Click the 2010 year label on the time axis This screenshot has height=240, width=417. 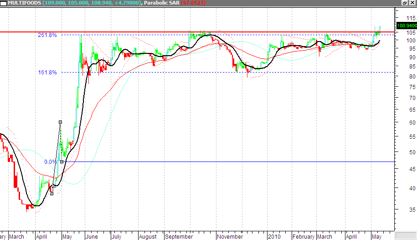click(x=274, y=237)
